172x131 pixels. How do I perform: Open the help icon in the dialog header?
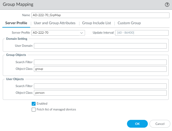[x=167, y=4]
